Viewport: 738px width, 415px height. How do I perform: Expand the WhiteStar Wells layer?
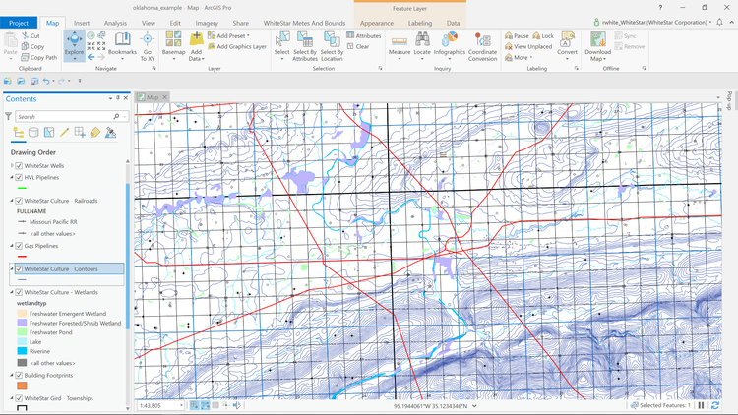(12, 165)
